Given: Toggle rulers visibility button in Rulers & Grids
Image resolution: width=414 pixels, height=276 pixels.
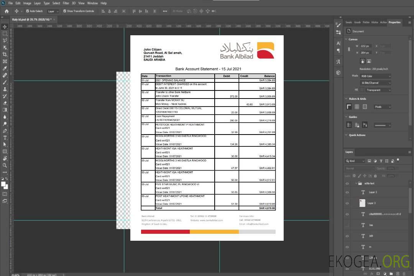Looking at the screenshot, I should point(349,107).
